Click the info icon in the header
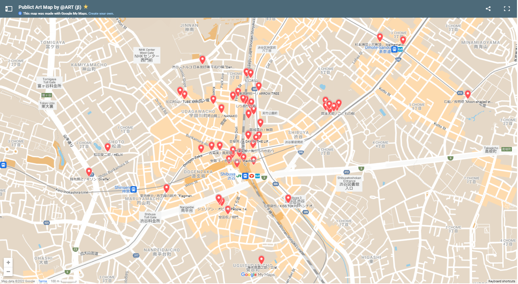Image resolution: width=518 pixels, height=284 pixels. click(20, 13)
